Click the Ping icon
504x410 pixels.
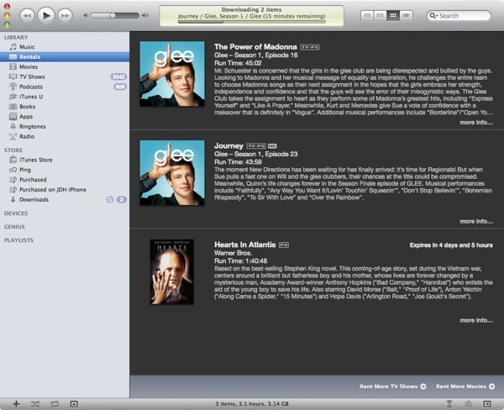[x=13, y=170]
